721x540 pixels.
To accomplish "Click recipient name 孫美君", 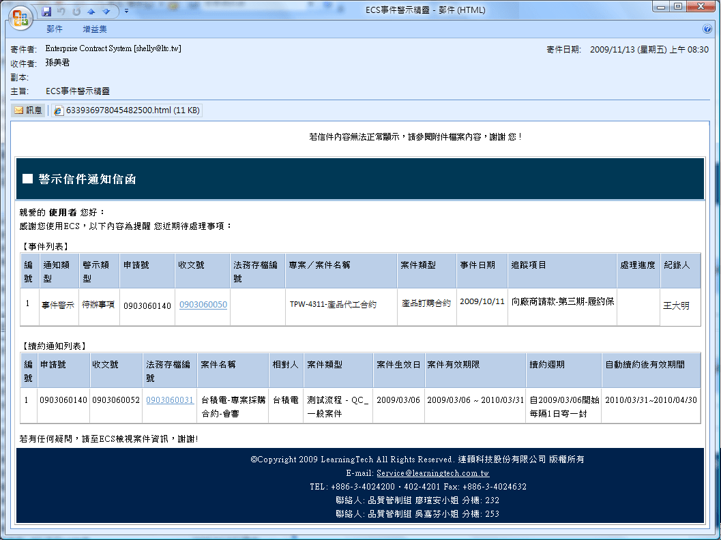I will (57, 63).
